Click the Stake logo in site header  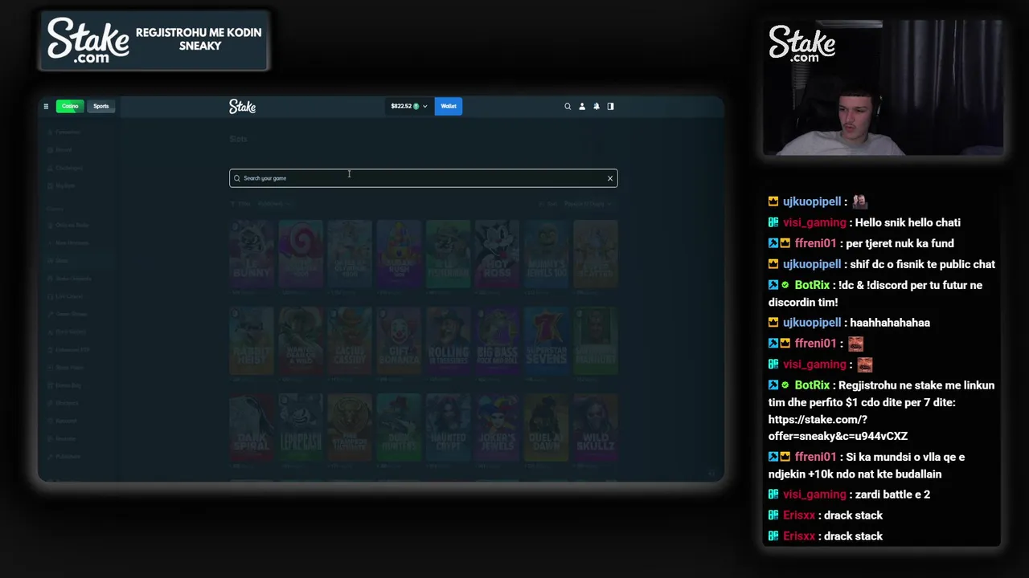click(x=242, y=106)
